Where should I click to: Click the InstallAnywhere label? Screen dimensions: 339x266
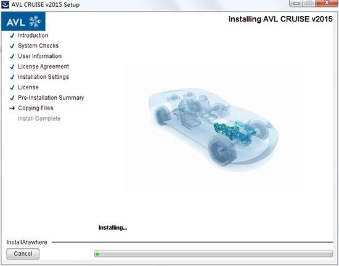tap(27, 242)
